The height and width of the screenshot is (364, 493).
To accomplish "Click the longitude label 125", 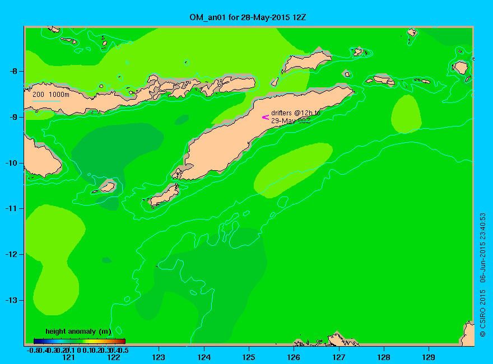I will 249,357.
